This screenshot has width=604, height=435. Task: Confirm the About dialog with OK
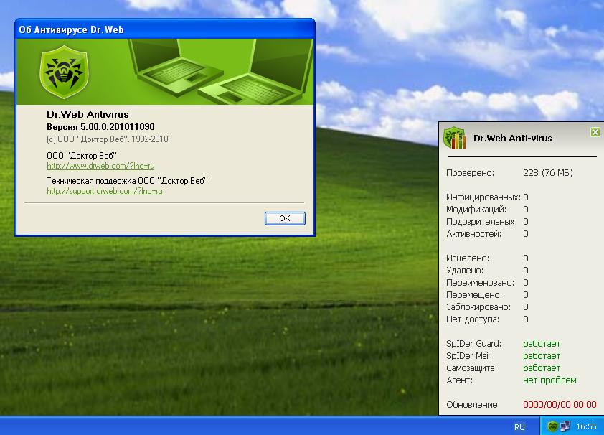click(285, 218)
